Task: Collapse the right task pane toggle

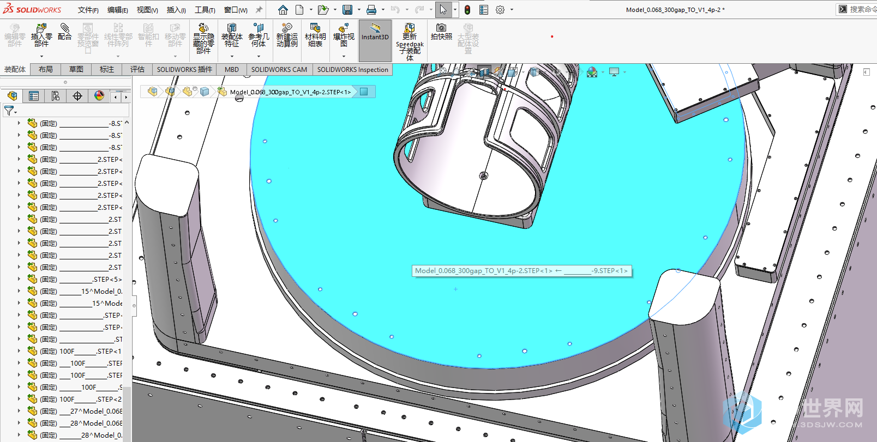Action: (867, 72)
